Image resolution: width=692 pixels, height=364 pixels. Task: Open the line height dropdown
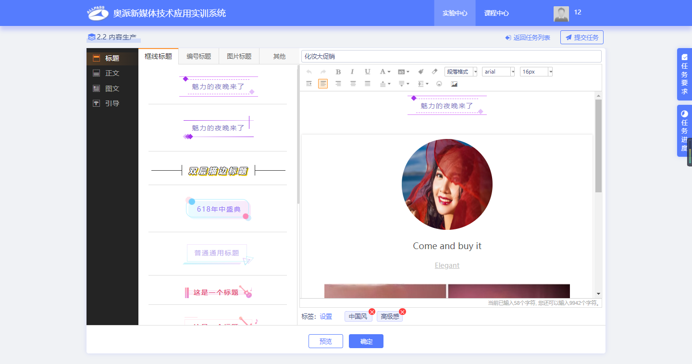point(423,84)
